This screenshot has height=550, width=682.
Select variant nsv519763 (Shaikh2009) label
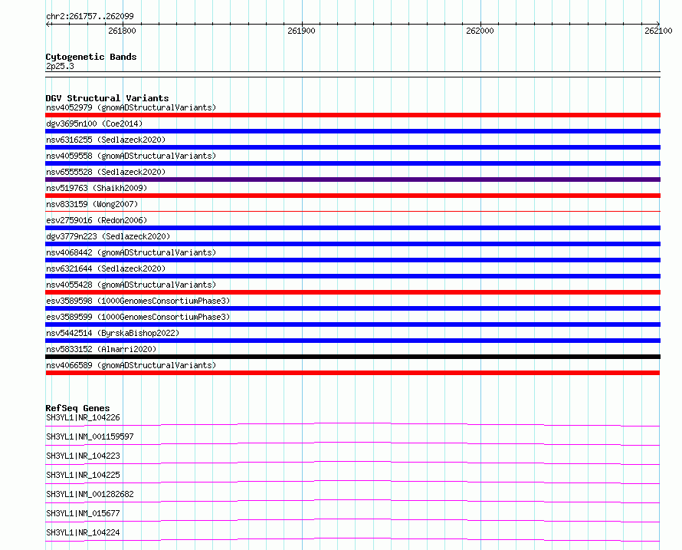coord(97,188)
